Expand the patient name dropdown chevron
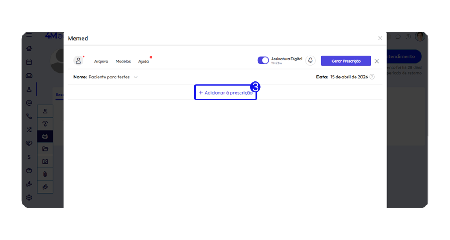 click(136, 77)
